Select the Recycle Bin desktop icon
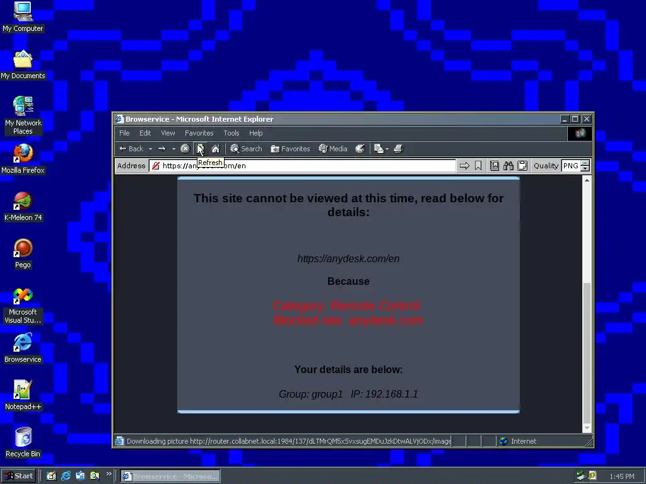This screenshot has width=646, height=484. tap(23, 442)
